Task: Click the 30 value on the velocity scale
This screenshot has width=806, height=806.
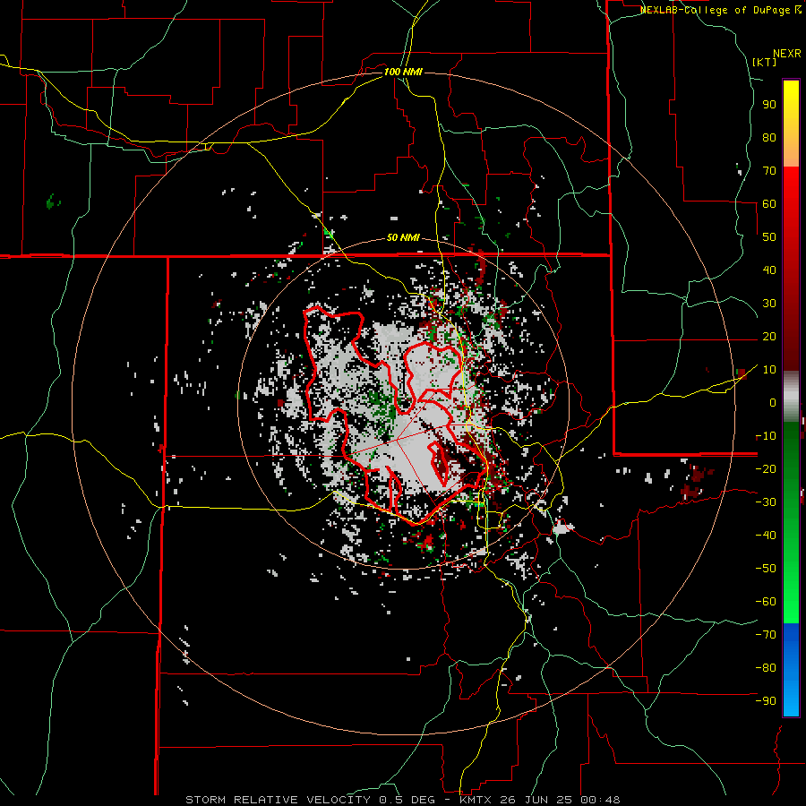Action: pos(769,304)
